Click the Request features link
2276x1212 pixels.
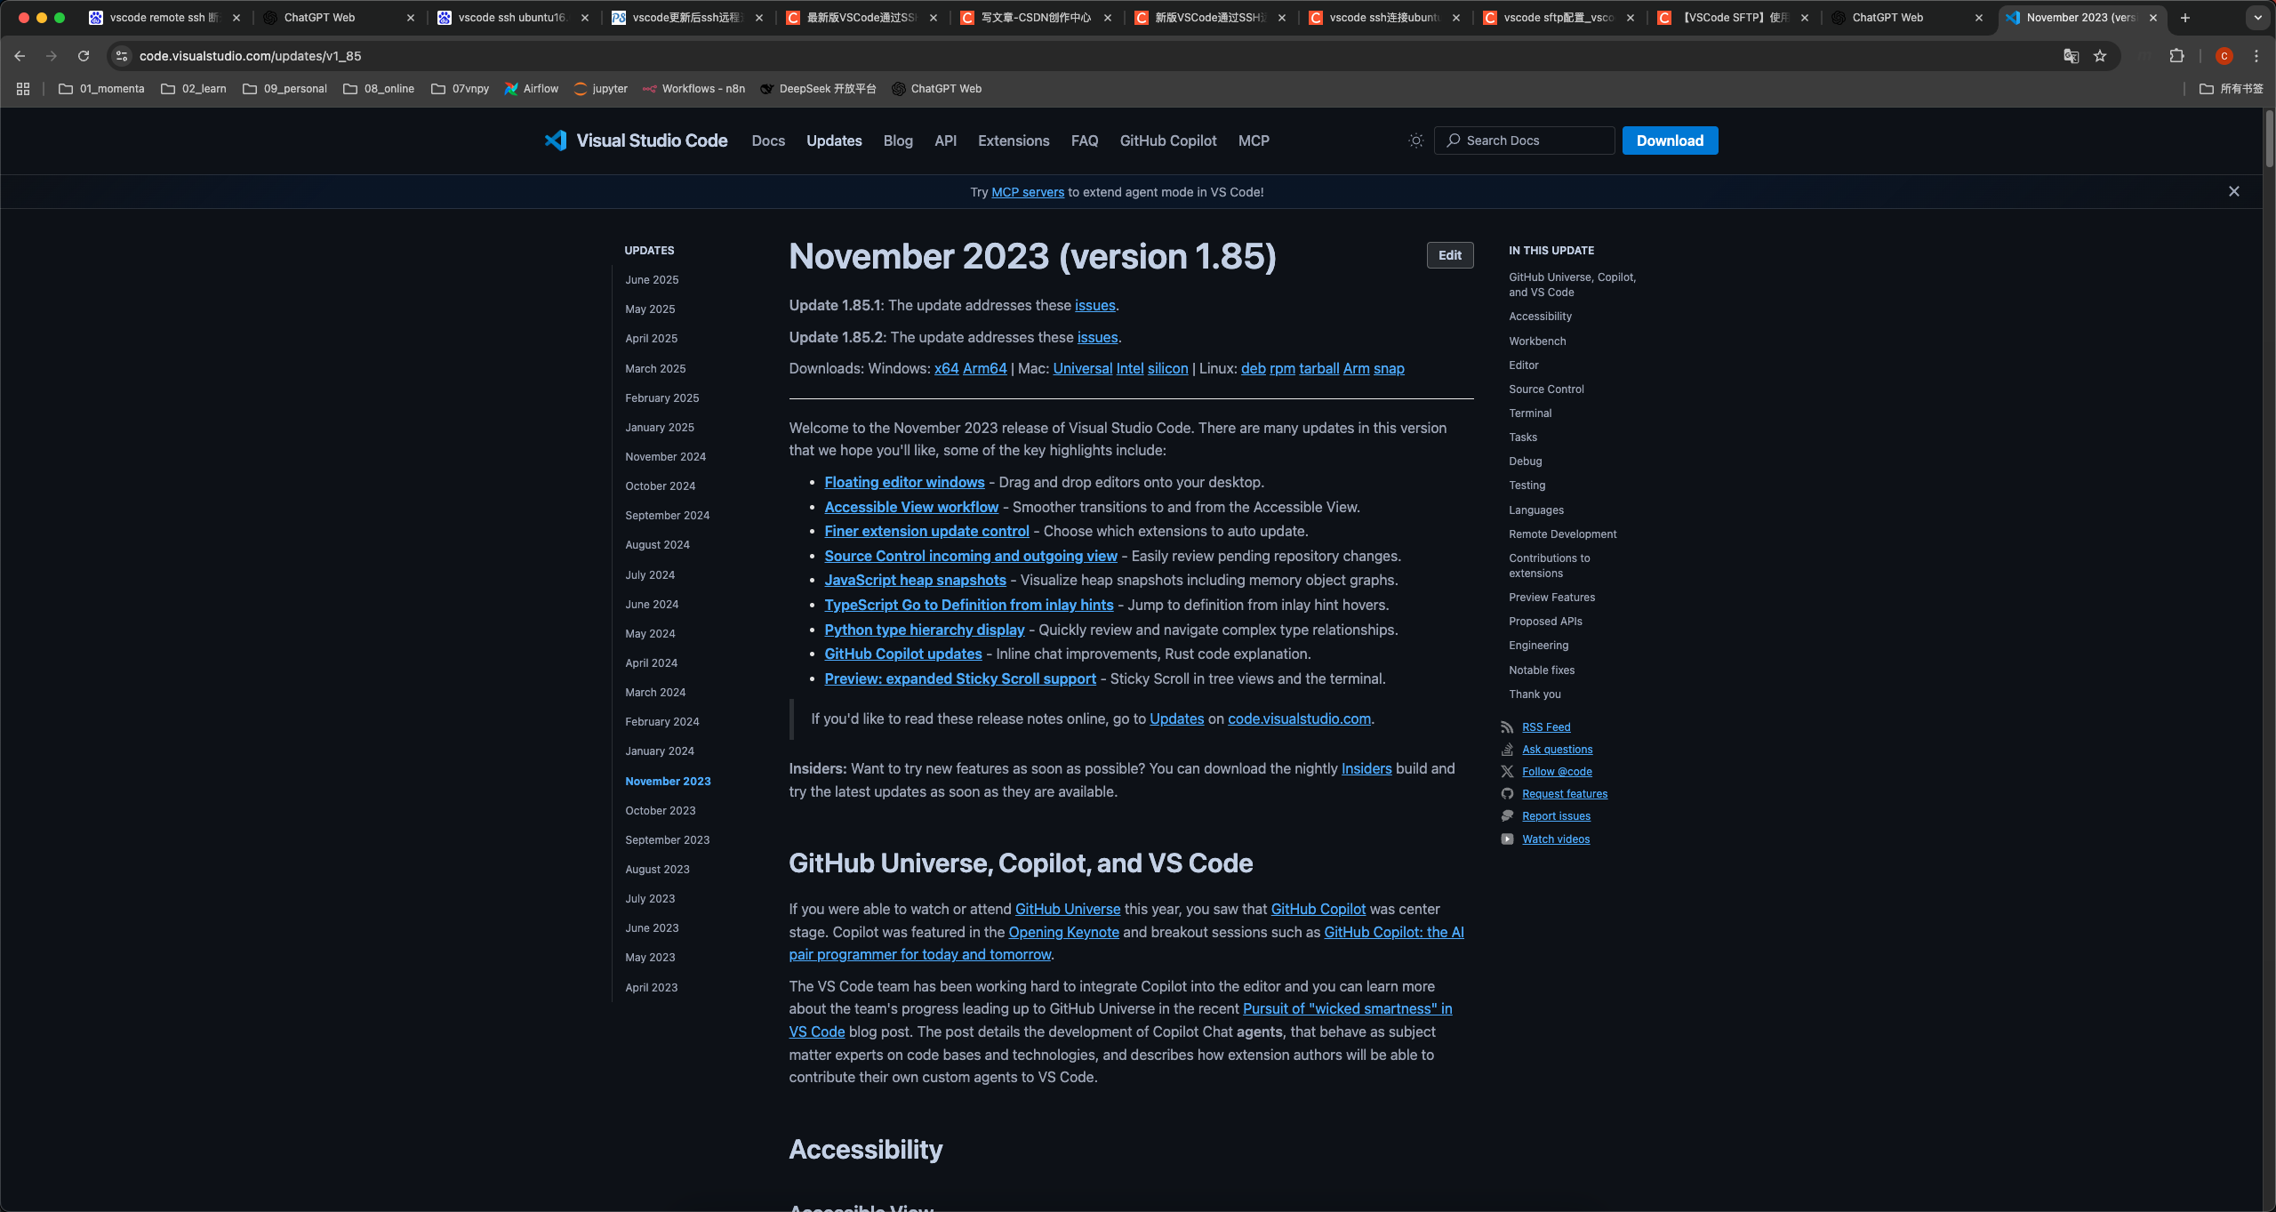click(1565, 794)
